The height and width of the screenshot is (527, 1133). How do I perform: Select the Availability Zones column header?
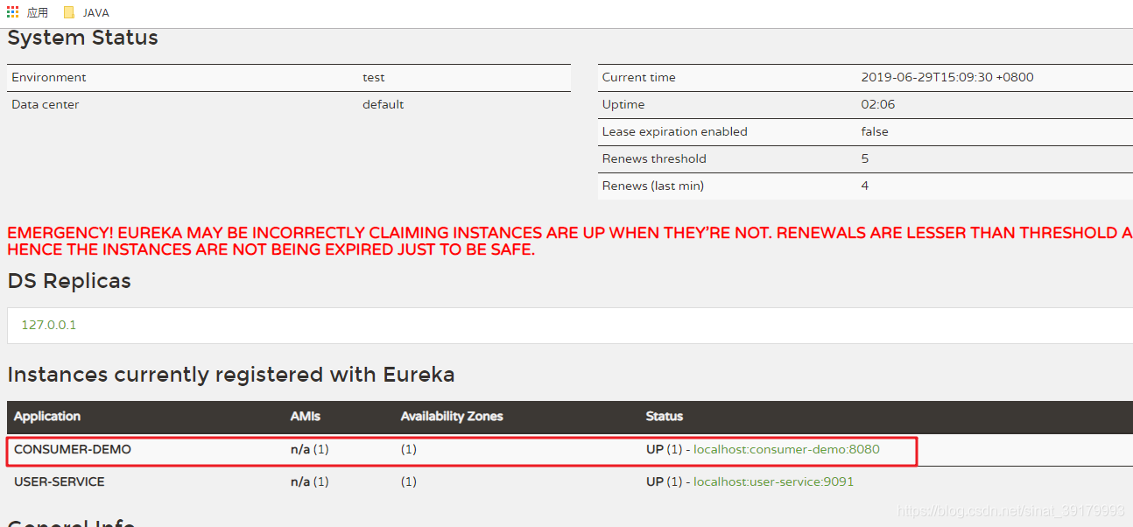[452, 417]
